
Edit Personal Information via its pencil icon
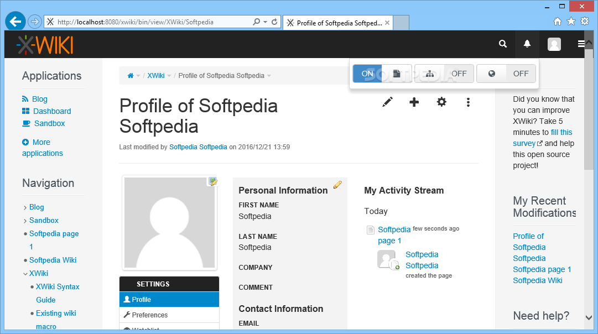(x=337, y=185)
